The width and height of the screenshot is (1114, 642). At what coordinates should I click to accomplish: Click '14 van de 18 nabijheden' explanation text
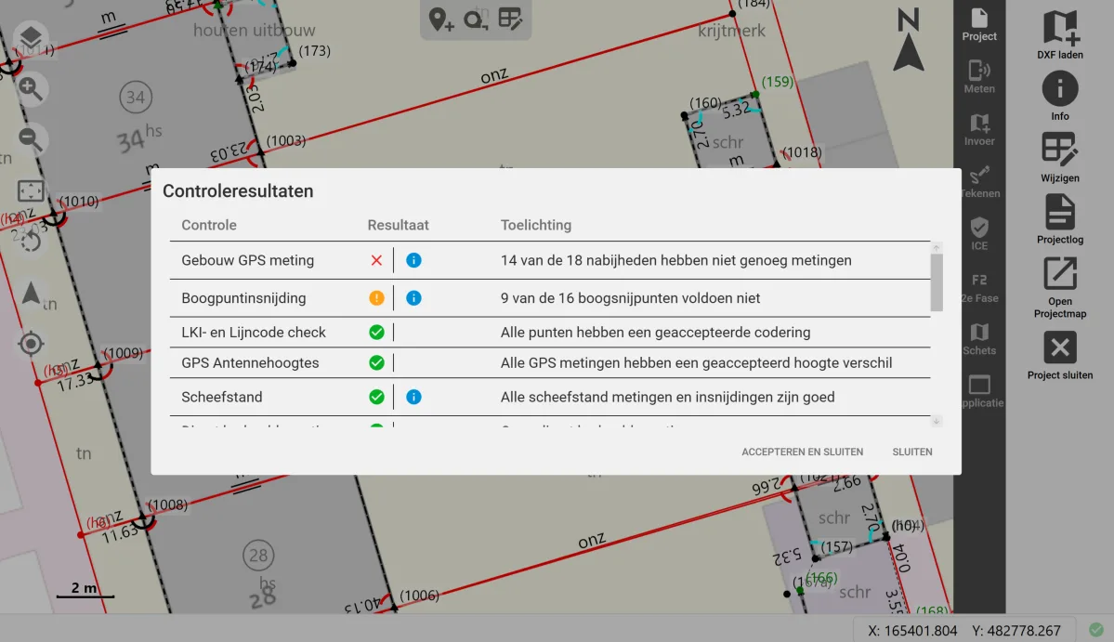coord(675,260)
